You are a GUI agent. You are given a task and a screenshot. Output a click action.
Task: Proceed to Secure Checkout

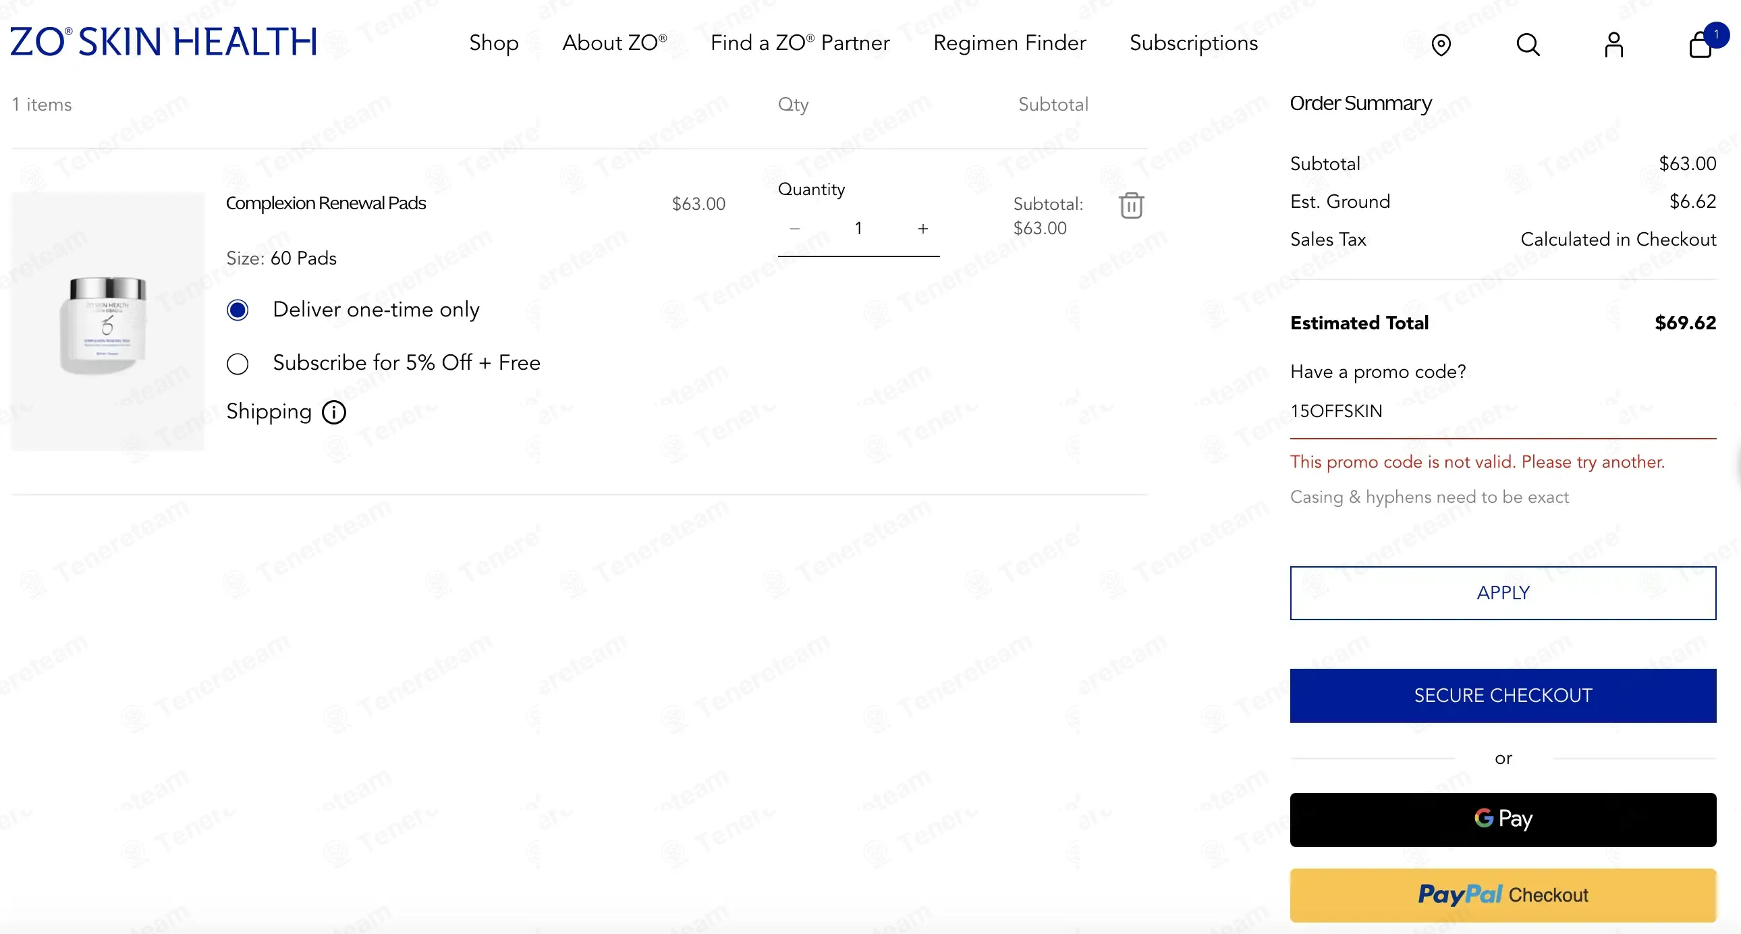point(1503,695)
